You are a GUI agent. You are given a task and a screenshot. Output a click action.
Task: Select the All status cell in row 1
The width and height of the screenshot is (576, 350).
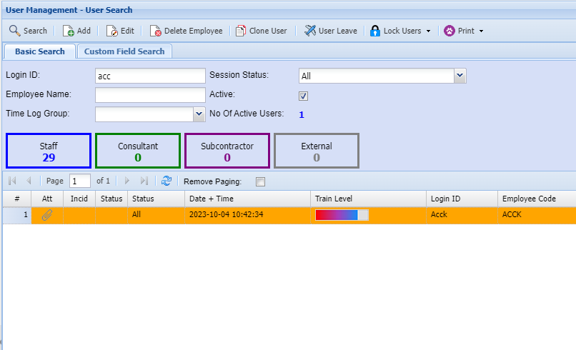tap(156, 215)
